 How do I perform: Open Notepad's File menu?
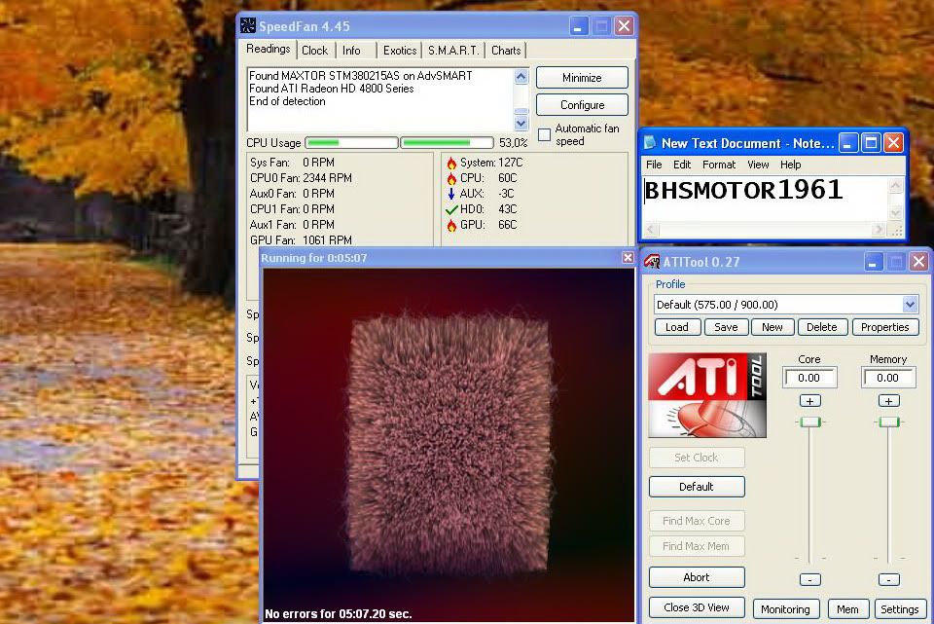(654, 165)
